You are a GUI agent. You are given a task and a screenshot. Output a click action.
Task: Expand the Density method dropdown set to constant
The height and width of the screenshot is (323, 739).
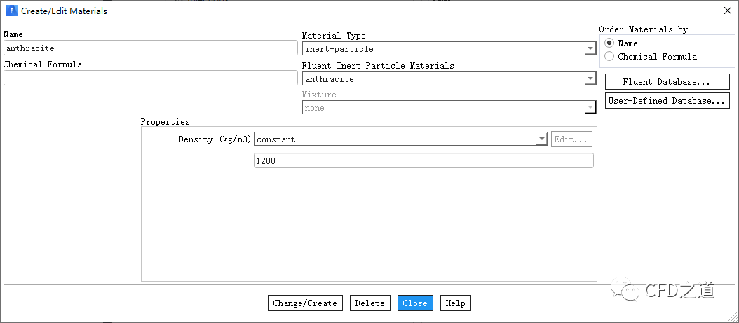pyautogui.click(x=400, y=139)
